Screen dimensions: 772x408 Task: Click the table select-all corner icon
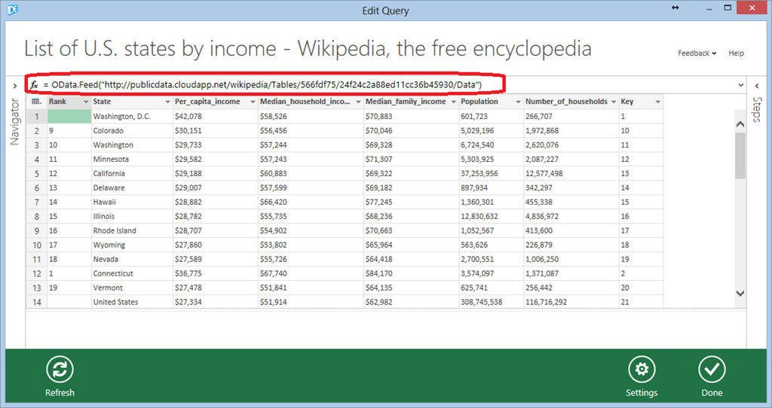(36, 102)
